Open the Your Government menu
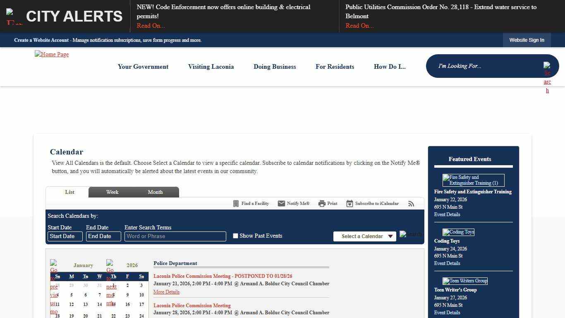This screenshot has width=565, height=318. tap(143, 67)
